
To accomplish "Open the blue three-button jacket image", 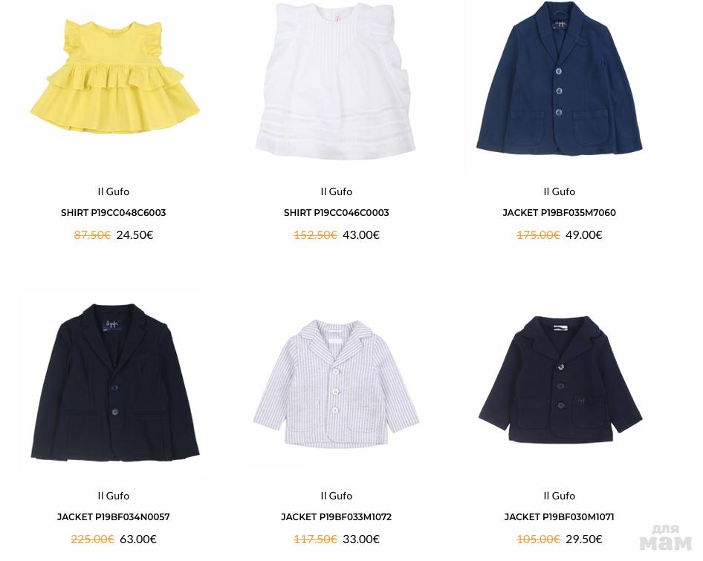I will coord(559,79).
